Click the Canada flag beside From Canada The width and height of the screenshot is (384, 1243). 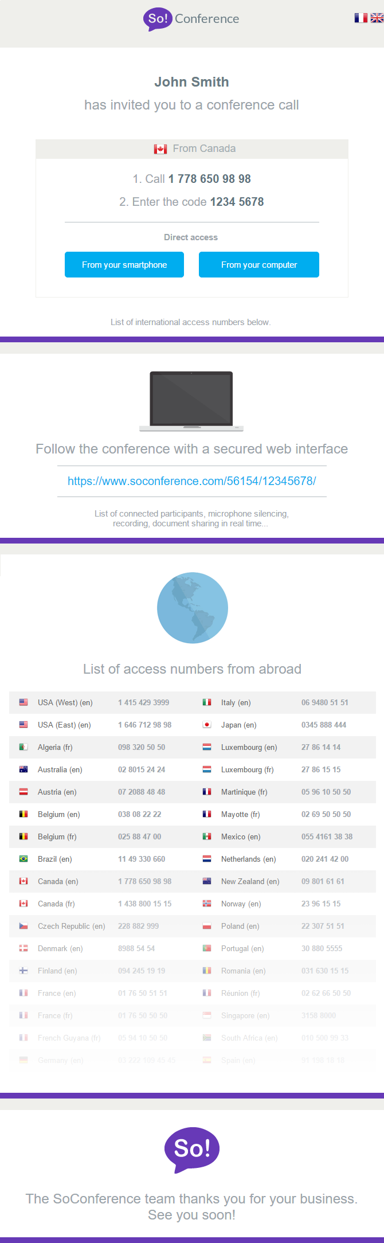coord(160,149)
